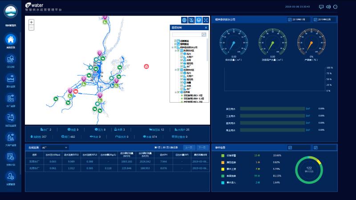Expand map to fullscreen with arrows icon
Viewport: 356px width, 200px height.
point(206,20)
